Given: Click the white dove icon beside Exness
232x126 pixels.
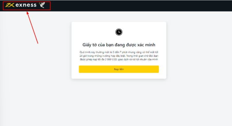Looking at the screenshot, I should 42,5.
